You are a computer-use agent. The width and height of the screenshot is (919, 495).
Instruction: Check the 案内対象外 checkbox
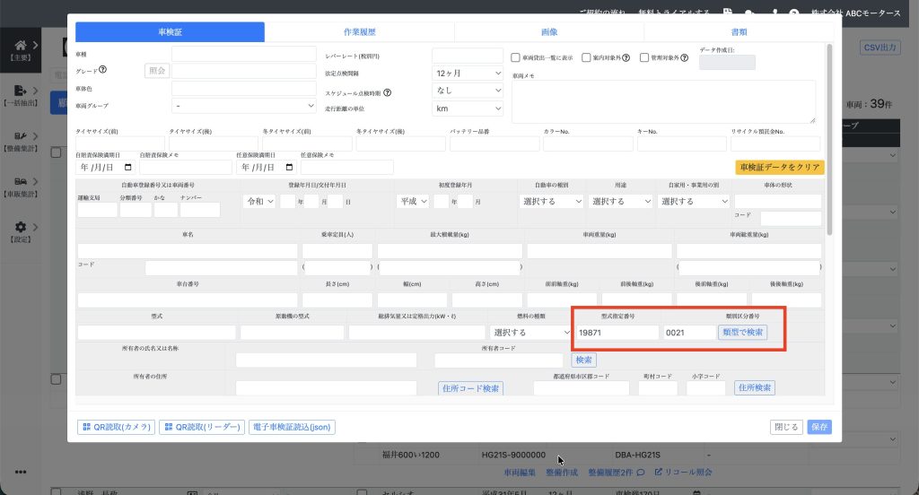[586, 58]
